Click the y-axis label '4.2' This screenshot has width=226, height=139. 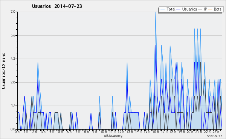coord(13,59)
